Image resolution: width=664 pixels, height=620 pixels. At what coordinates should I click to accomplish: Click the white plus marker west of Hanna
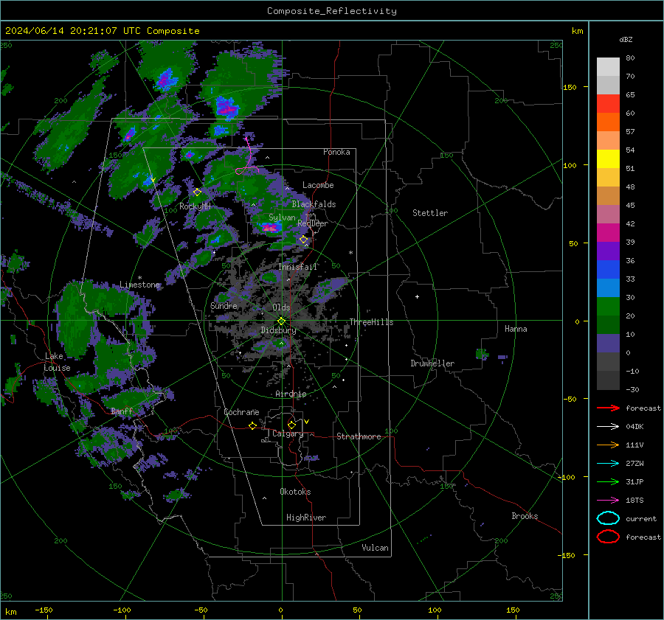417,296
